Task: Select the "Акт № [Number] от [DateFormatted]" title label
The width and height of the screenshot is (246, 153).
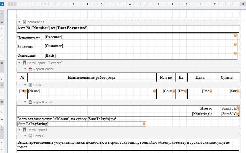Action: point(52,28)
